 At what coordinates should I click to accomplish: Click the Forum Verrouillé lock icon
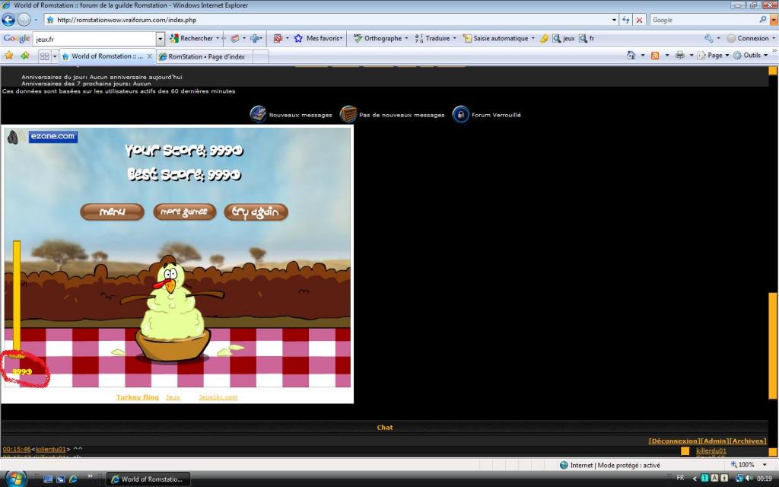460,114
